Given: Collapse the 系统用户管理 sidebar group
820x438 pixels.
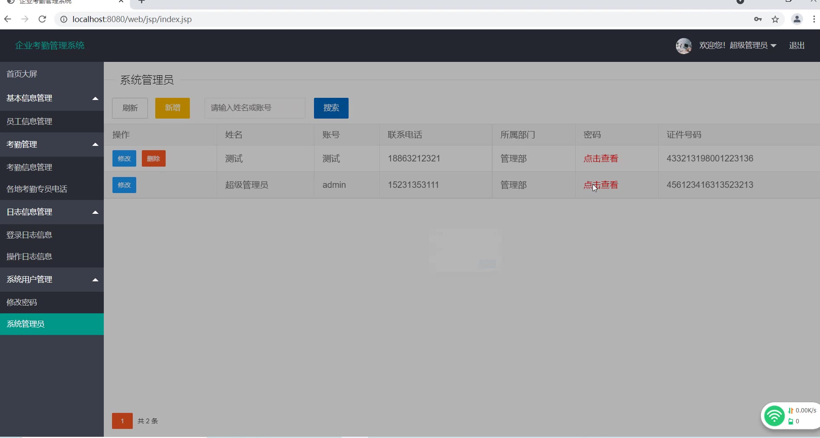Looking at the screenshot, I should (x=52, y=280).
